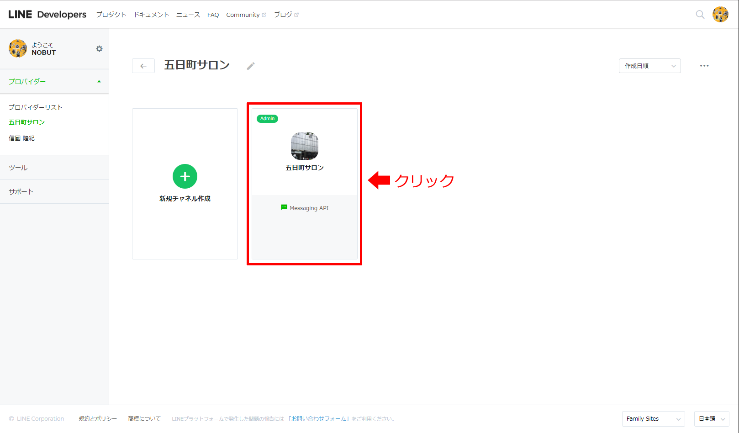Viewport: 739px width, 433px height.
Task: Open the FAQ page
Action: coord(213,15)
